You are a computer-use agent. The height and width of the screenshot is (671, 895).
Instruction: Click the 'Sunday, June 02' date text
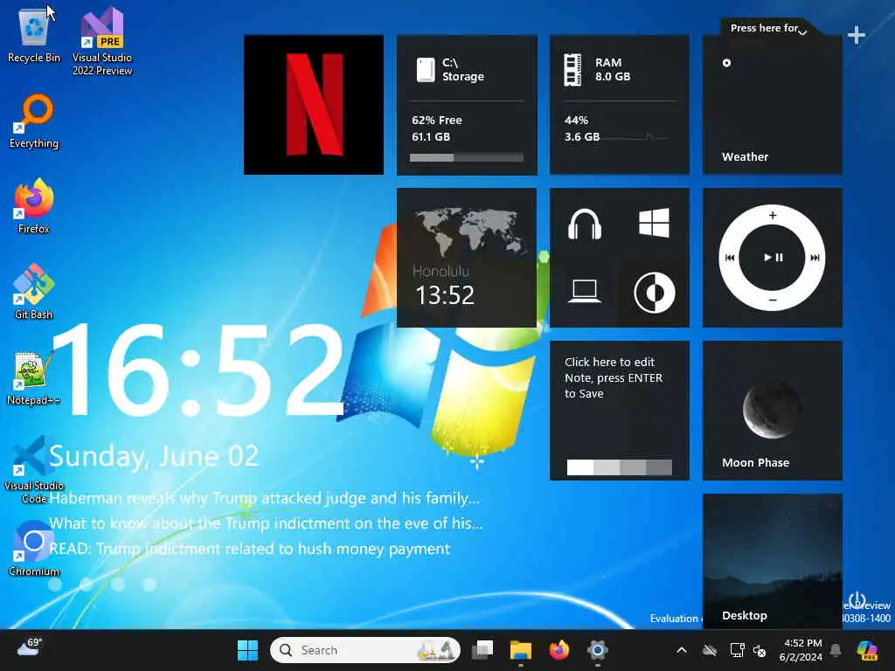[154, 456]
